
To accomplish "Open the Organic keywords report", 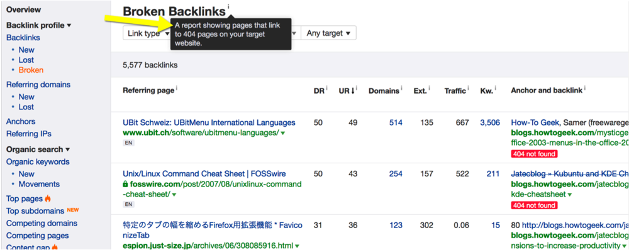I will (x=38, y=162).
